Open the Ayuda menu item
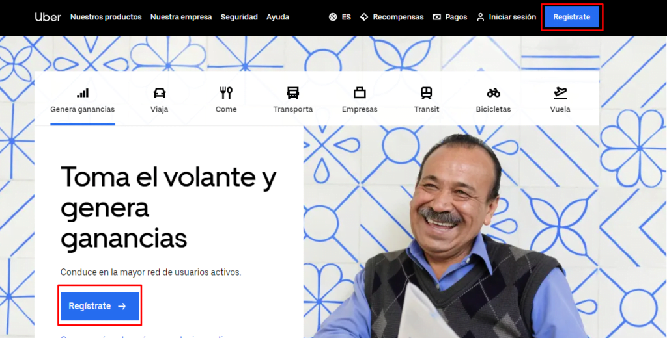Screen dimensions: 667x338 coord(277,17)
